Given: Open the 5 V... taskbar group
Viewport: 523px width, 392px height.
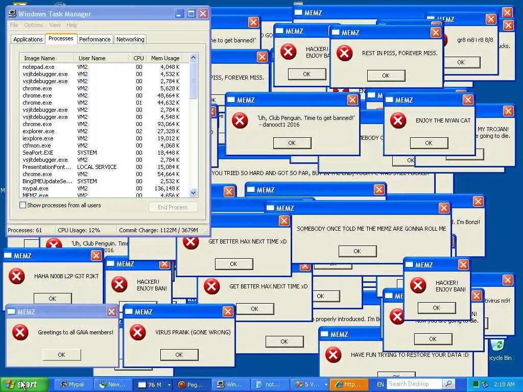Looking at the screenshot, I should [307, 385].
